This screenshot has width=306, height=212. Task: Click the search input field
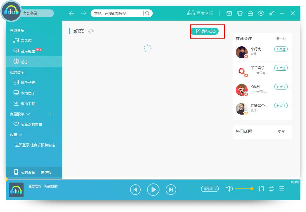pos(118,13)
